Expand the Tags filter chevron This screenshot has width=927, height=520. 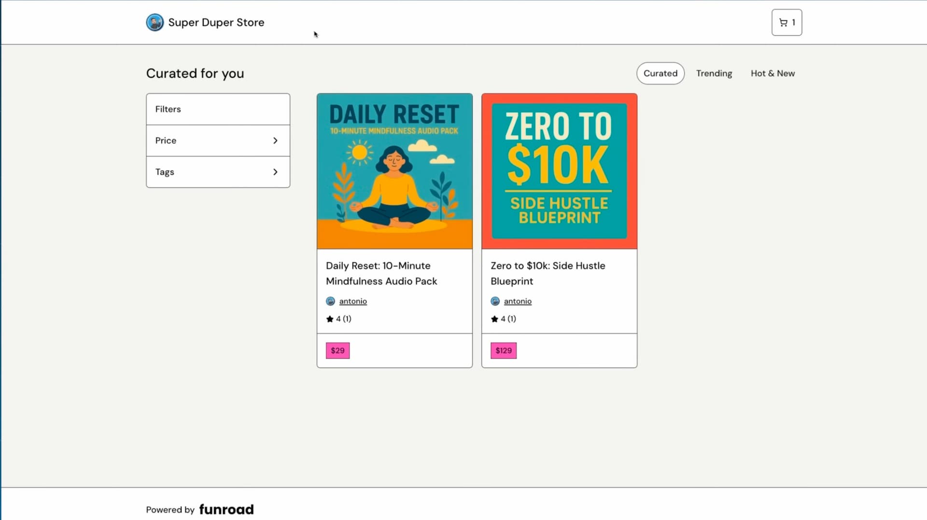tap(275, 172)
